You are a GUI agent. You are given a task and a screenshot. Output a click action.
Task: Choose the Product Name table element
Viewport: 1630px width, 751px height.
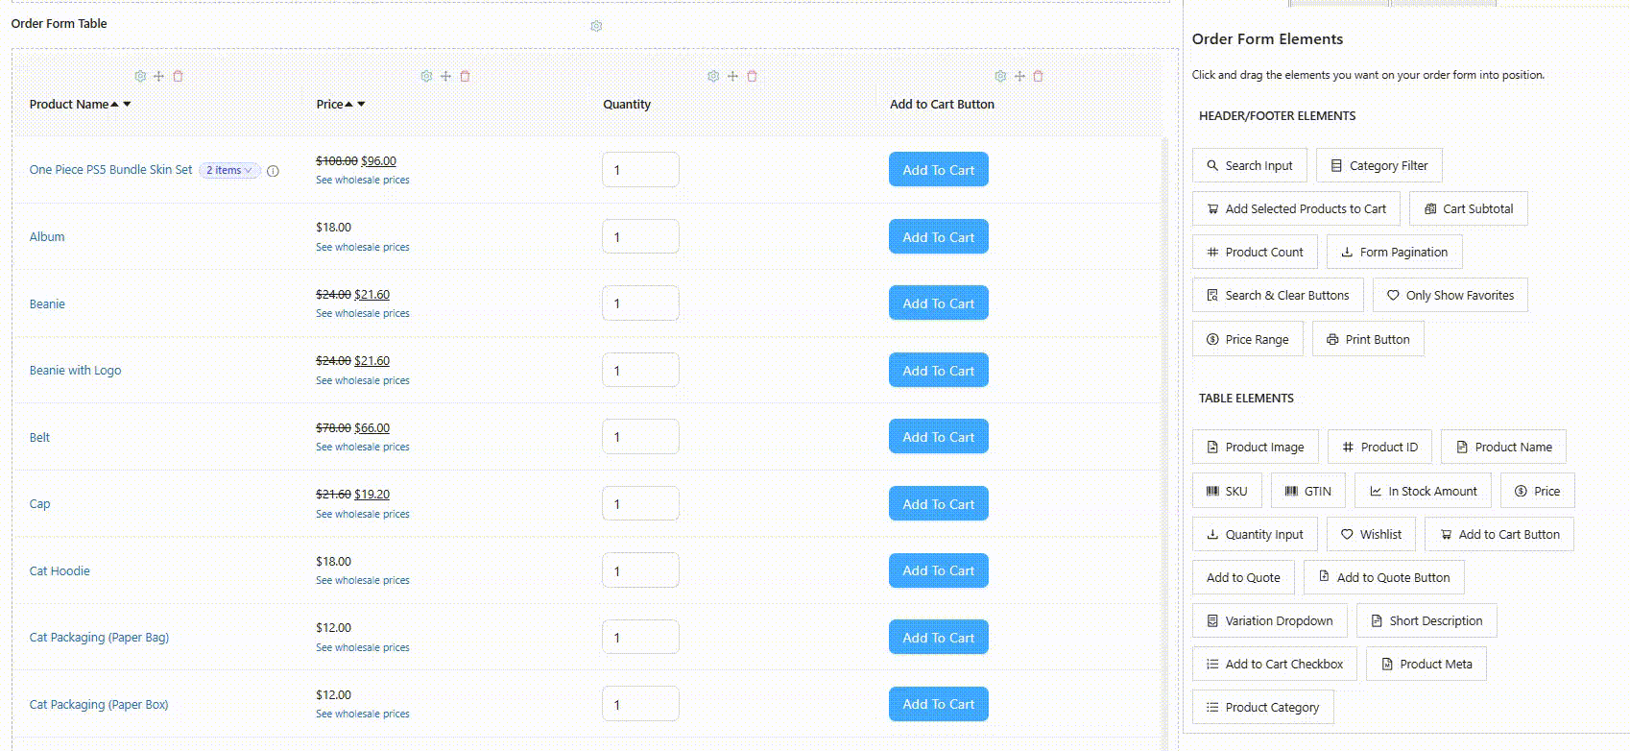coord(1503,447)
